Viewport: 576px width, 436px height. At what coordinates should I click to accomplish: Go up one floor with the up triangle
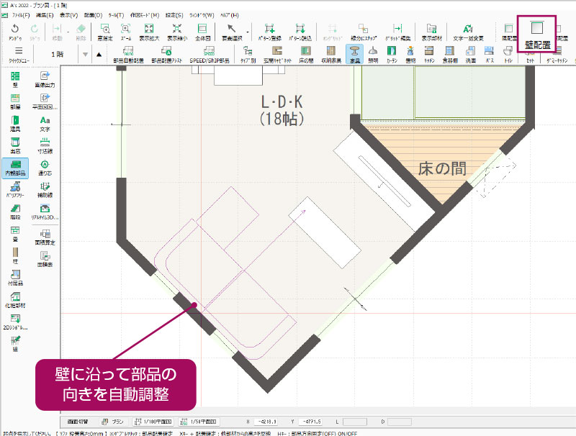pos(99,54)
